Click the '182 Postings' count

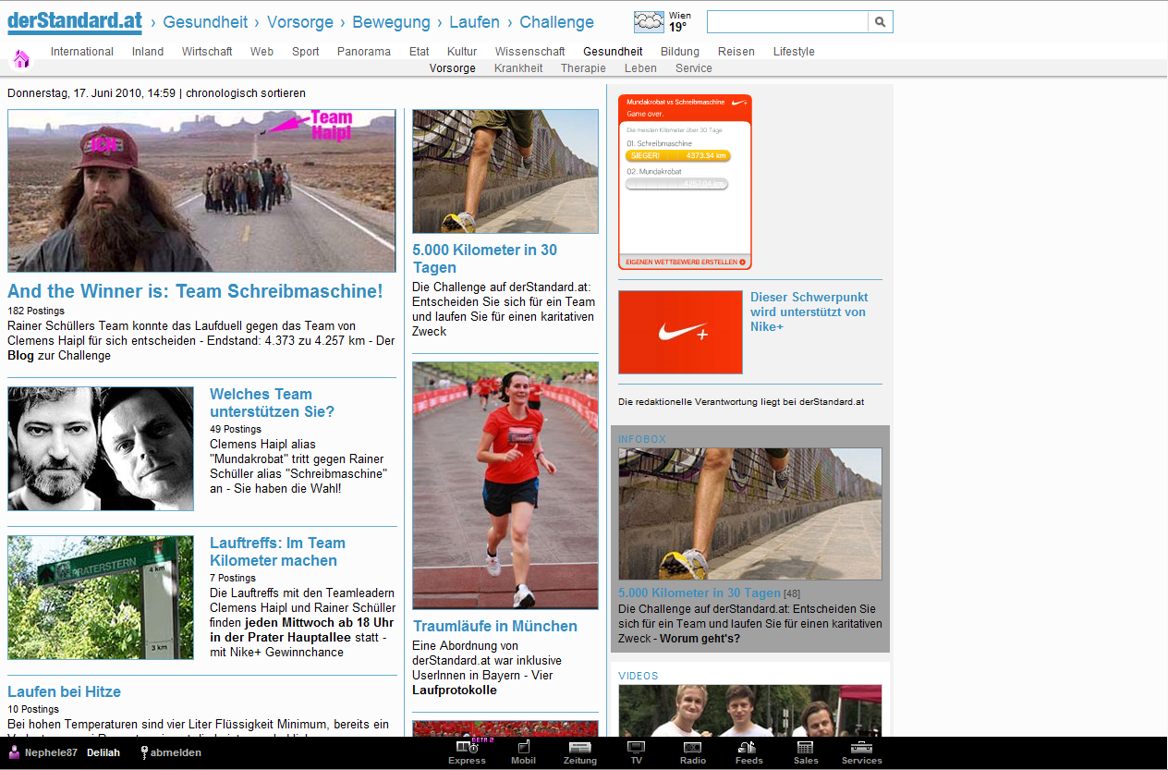point(36,312)
